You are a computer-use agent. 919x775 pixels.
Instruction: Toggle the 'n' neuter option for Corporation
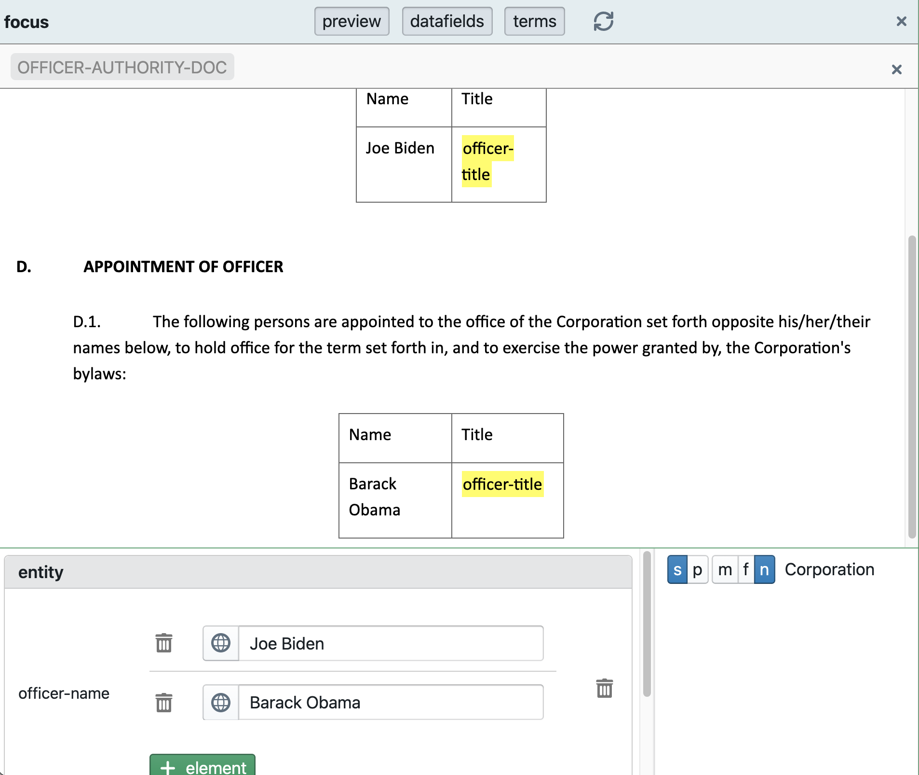tap(764, 569)
